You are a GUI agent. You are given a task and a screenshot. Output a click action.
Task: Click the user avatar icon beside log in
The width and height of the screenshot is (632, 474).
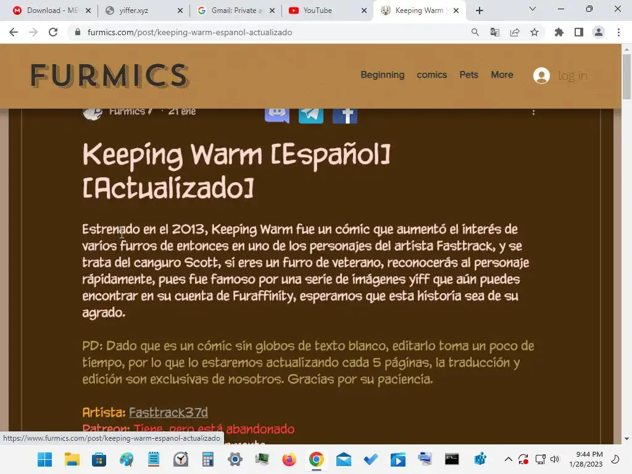tap(541, 75)
